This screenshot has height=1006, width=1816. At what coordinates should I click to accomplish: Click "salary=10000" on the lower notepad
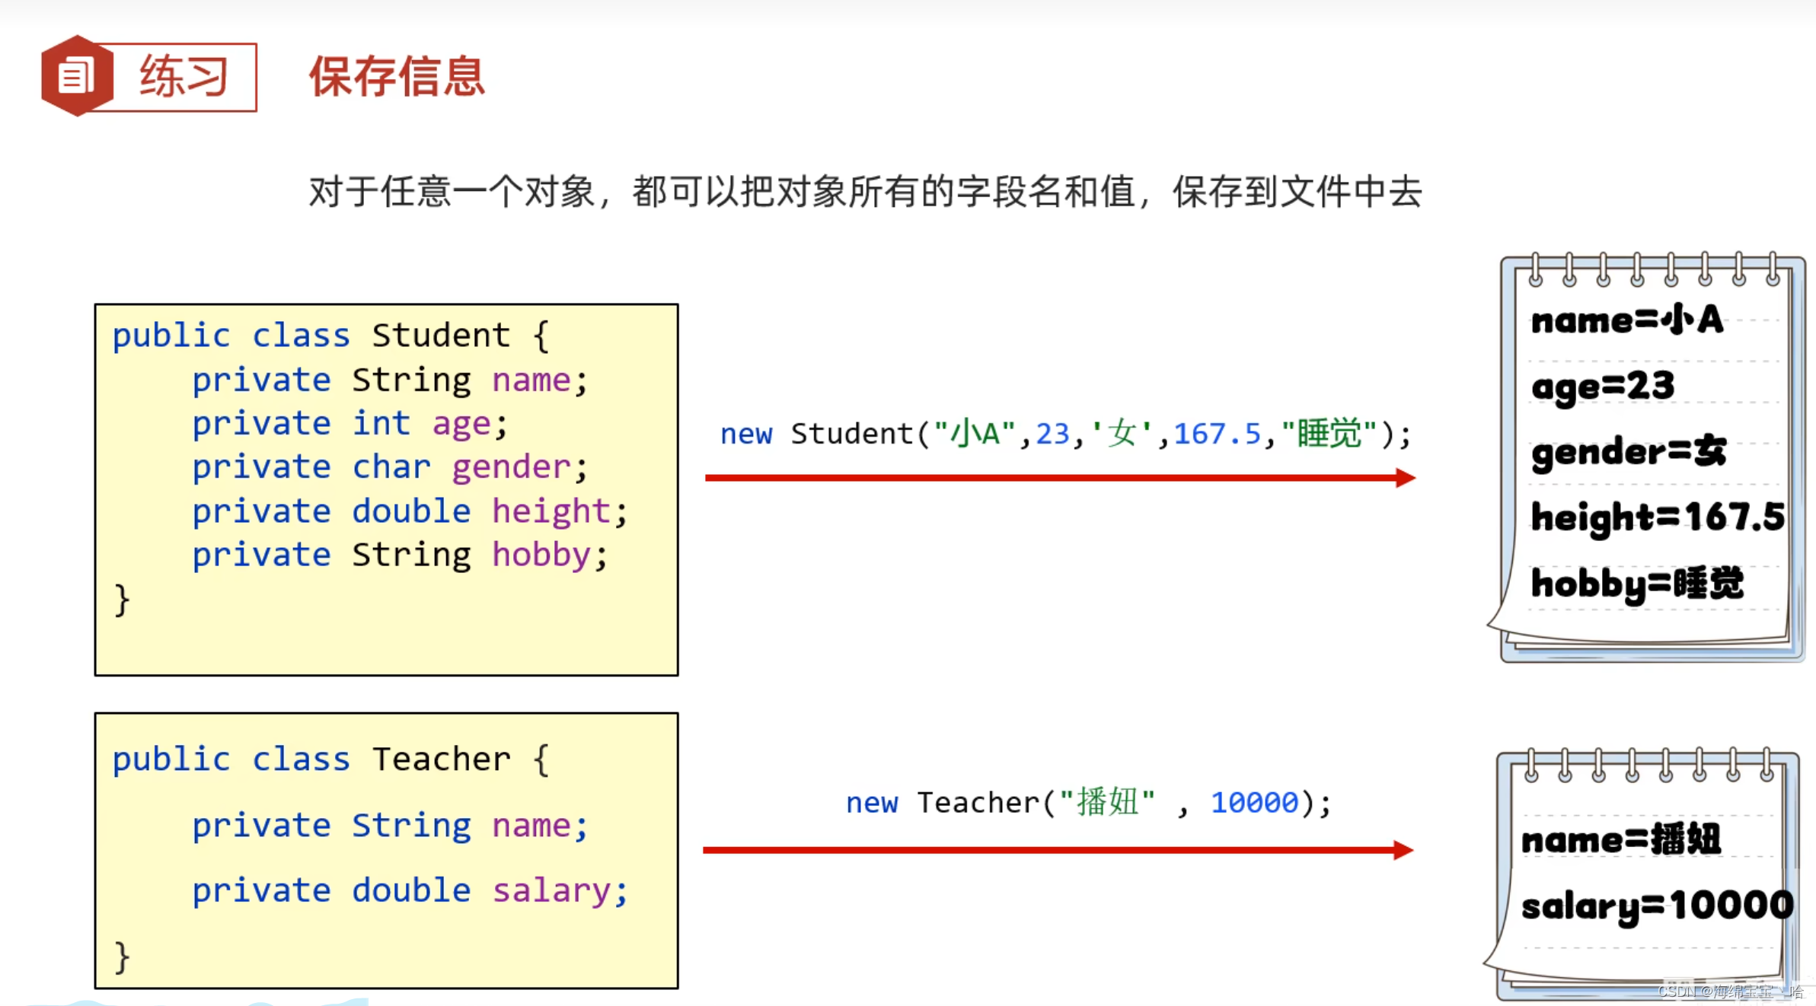tap(1657, 906)
